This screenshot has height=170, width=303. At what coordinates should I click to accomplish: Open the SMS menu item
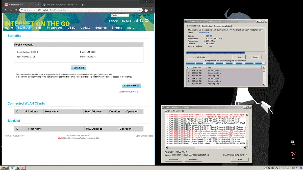[39, 28]
